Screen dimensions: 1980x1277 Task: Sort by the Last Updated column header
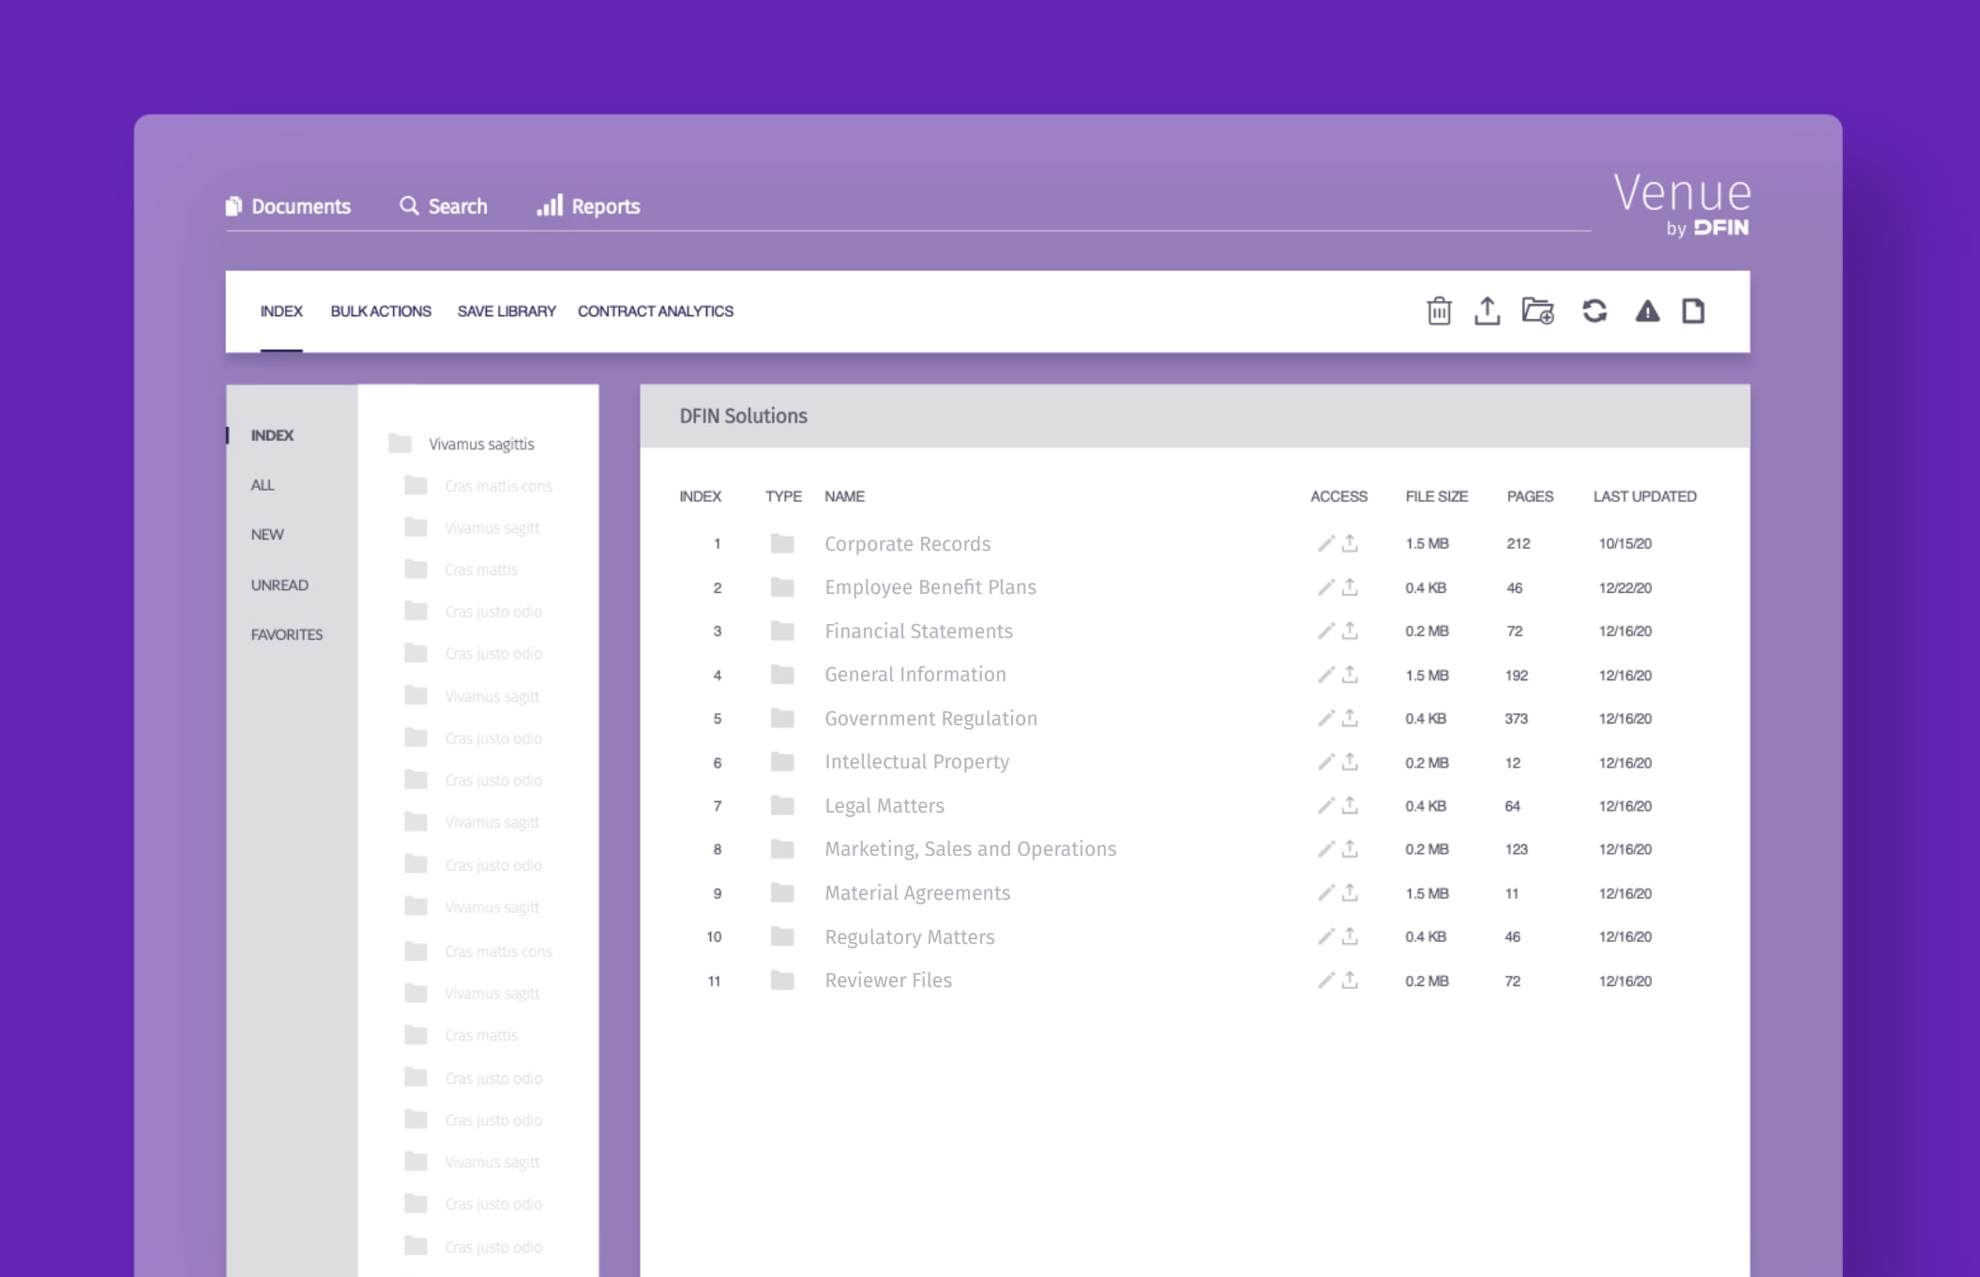pyautogui.click(x=1644, y=496)
